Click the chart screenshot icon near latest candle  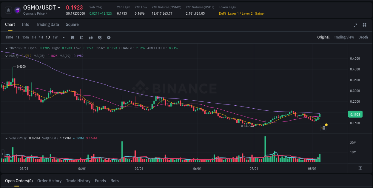tap(323, 127)
